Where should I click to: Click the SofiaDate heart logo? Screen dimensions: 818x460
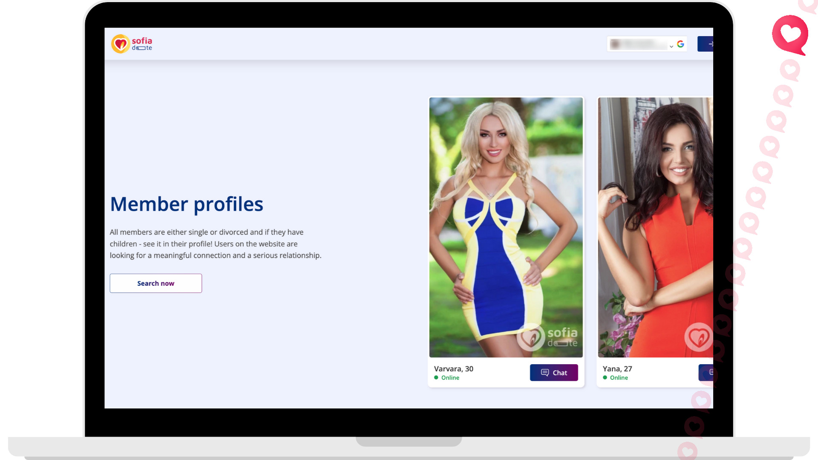pos(120,43)
